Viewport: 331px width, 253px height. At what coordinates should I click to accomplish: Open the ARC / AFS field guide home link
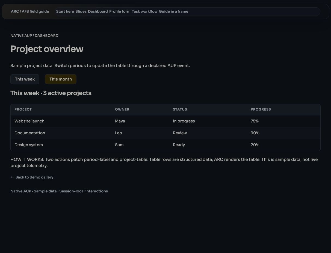coord(30,11)
